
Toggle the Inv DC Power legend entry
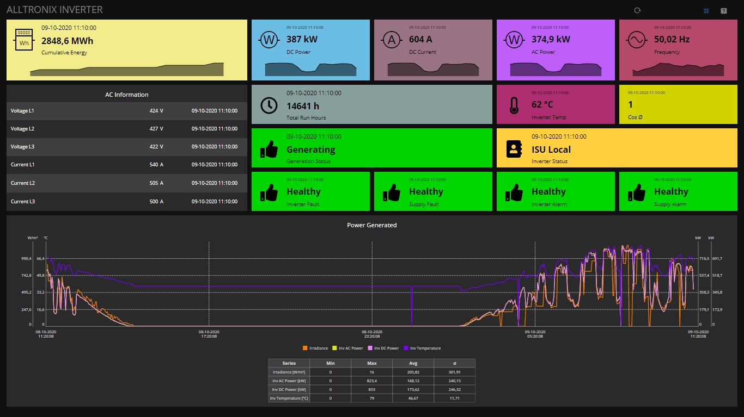click(383, 348)
